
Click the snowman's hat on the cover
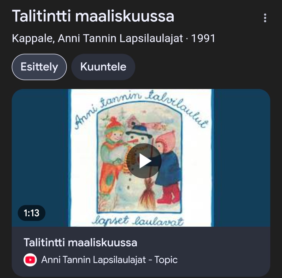point(139,129)
